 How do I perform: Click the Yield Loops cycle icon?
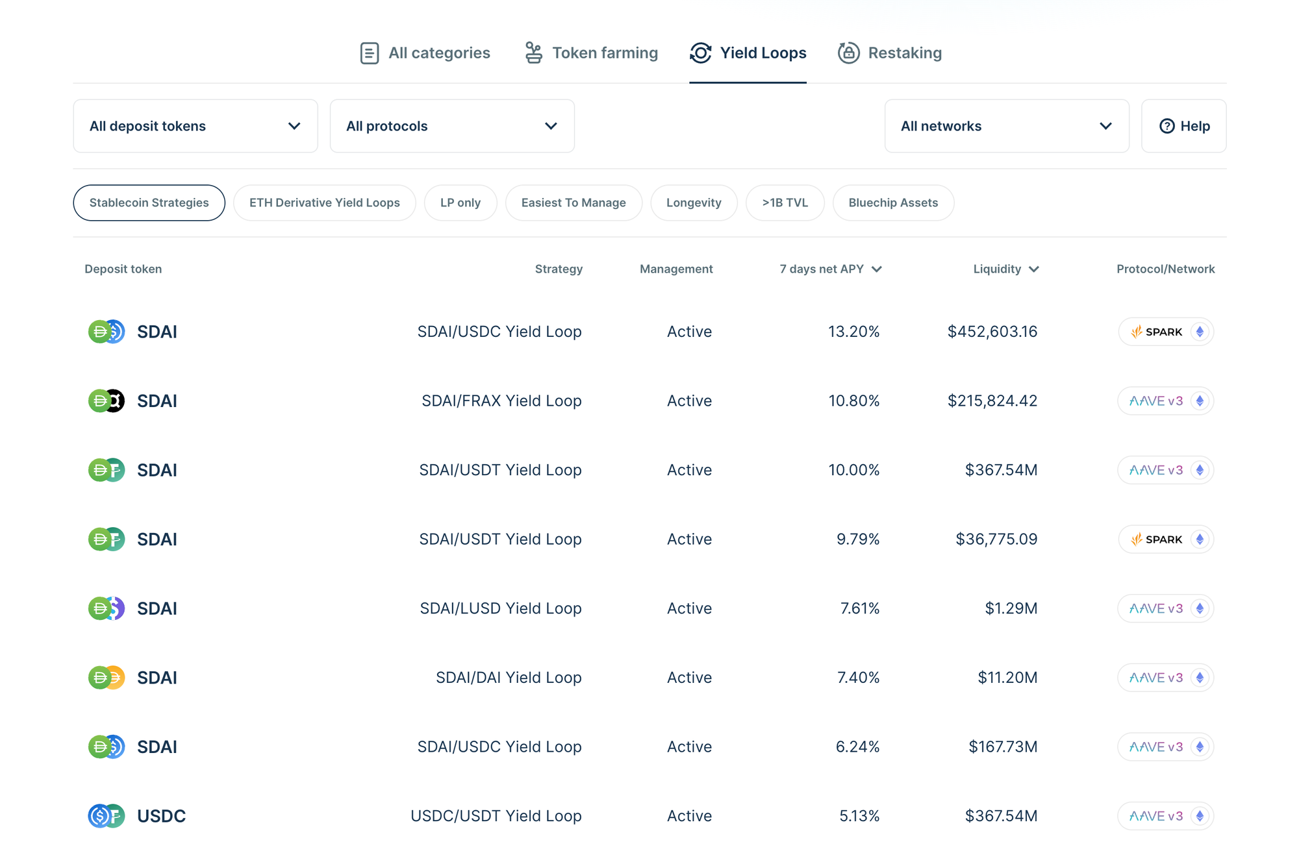point(700,53)
